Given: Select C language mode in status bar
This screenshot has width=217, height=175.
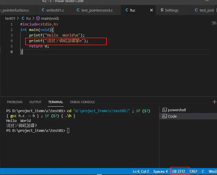Looking at the screenshot, I should tap(203, 171).
